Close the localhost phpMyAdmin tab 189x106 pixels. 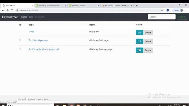point(131,6)
